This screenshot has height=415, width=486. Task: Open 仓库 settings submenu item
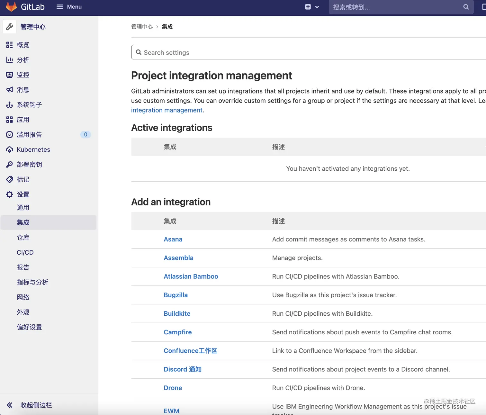pos(23,237)
